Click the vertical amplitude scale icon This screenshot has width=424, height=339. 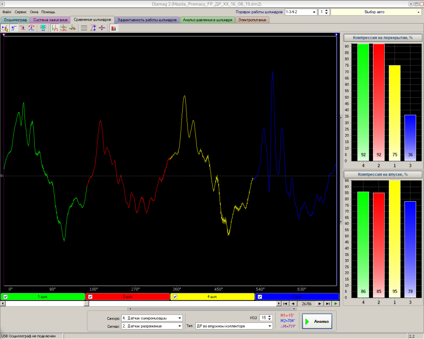(93, 28)
